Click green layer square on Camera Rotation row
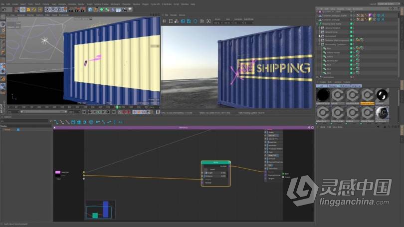This screenshot has width=404, height=227. (x=351, y=28)
